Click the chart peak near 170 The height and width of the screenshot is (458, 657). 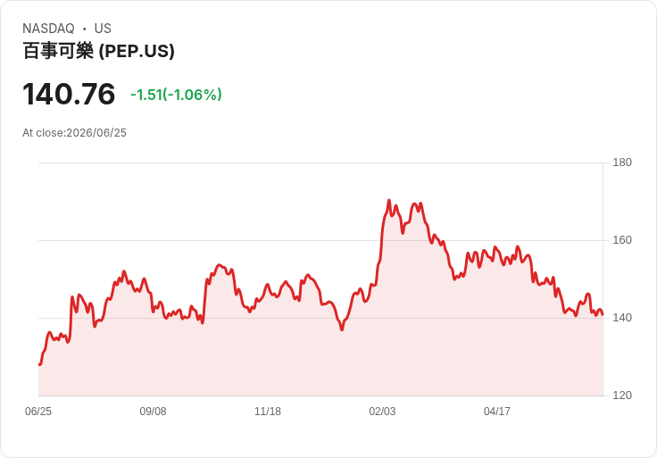tap(389, 201)
